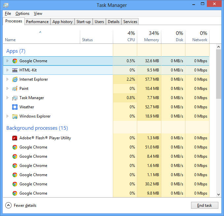Click Chrome icon in the 8.4 MB row
The height and width of the screenshot is (216, 224).
pyautogui.click(x=15, y=156)
